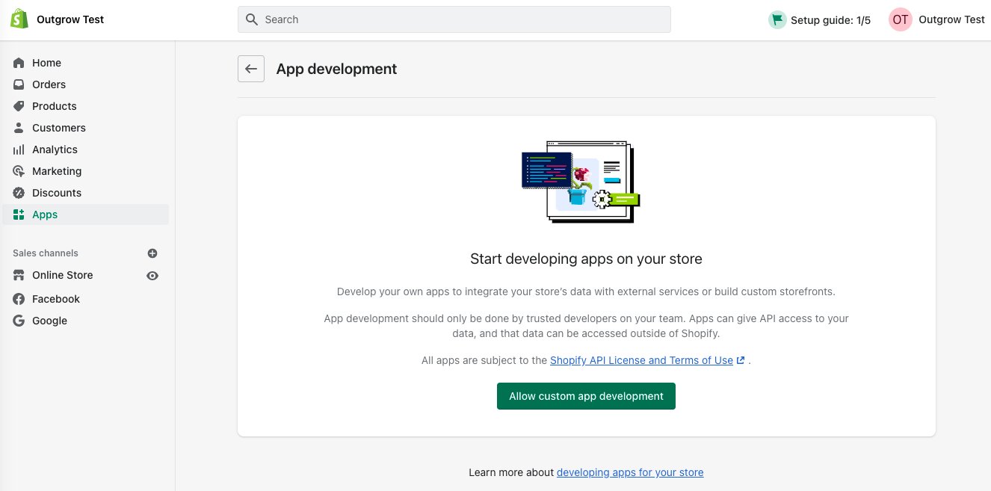Click the app development illustration
This screenshot has height=491, width=991.
coord(581,182)
